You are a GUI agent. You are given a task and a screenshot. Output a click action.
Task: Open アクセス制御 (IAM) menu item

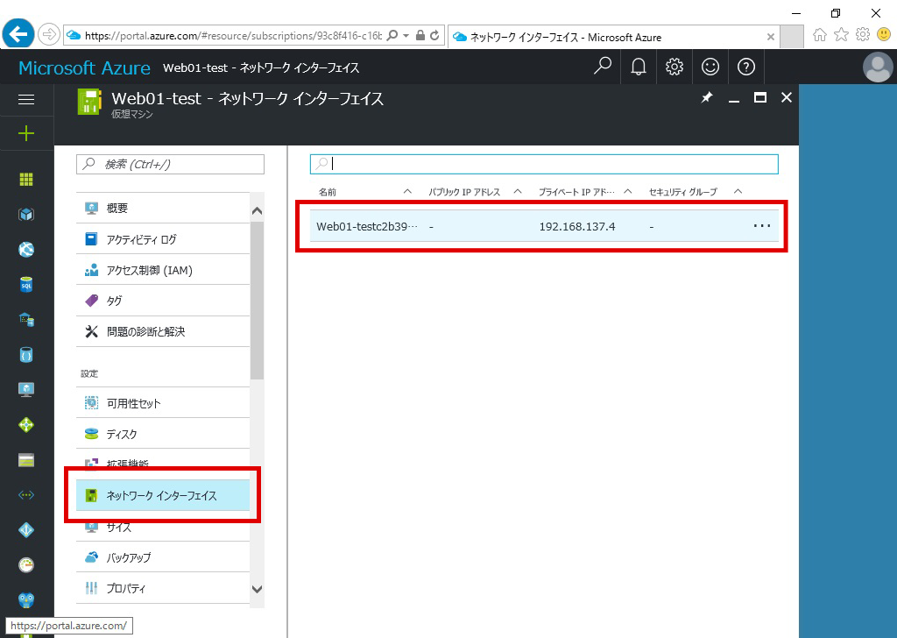point(163,270)
